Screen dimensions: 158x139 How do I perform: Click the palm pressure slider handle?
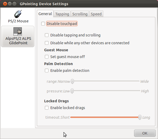[72, 91]
